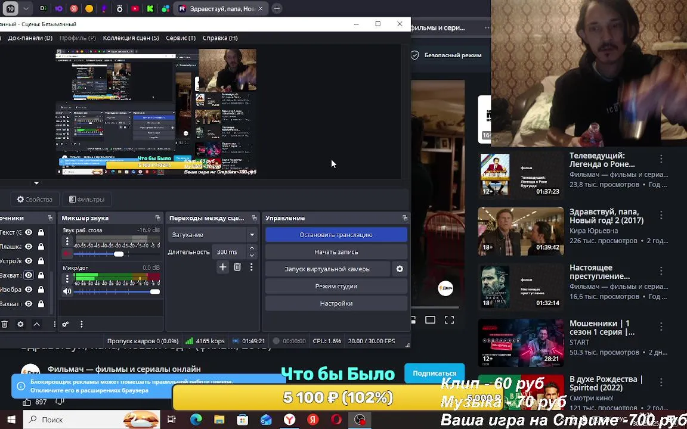Toggle the lock on Плашка source

pos(41,247)
